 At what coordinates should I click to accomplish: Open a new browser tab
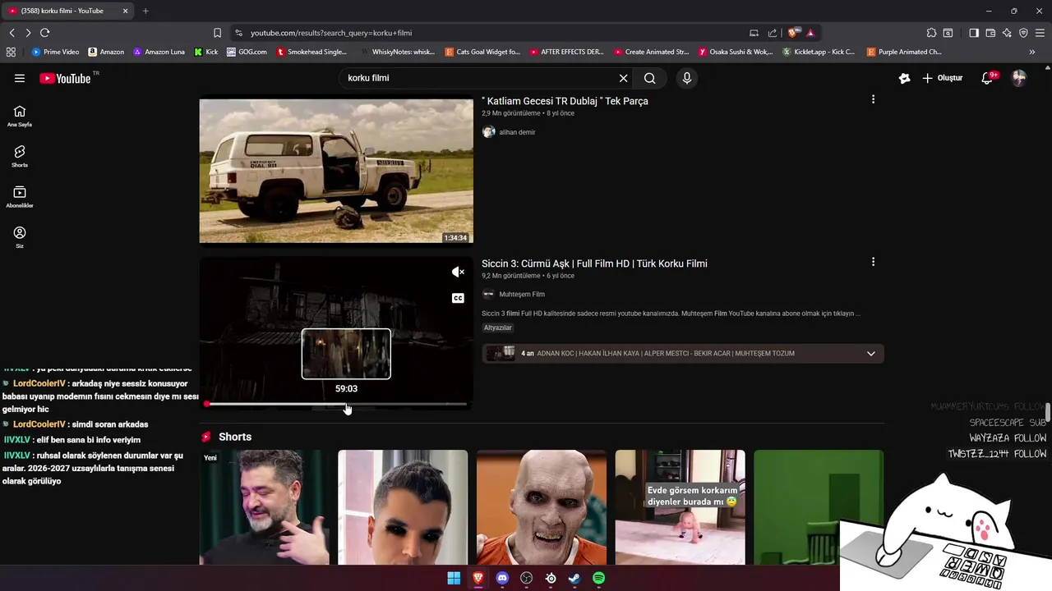click(x=145, y=11)
